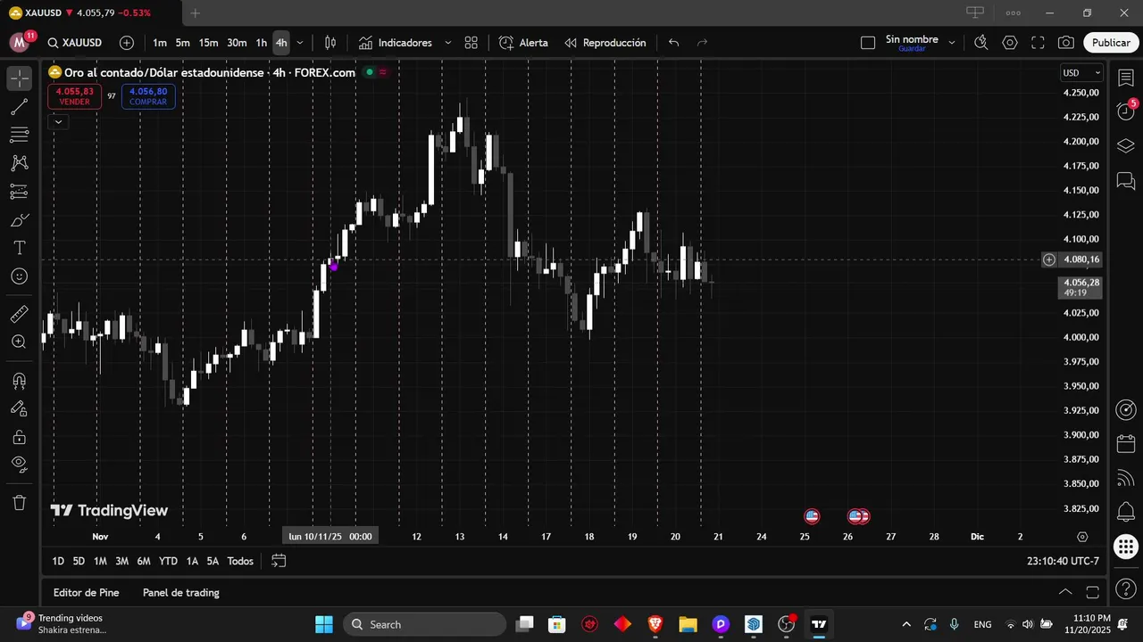The image size is (1143, 642).
Task: Switch to 5m timeframe
Action: [182, 43]
